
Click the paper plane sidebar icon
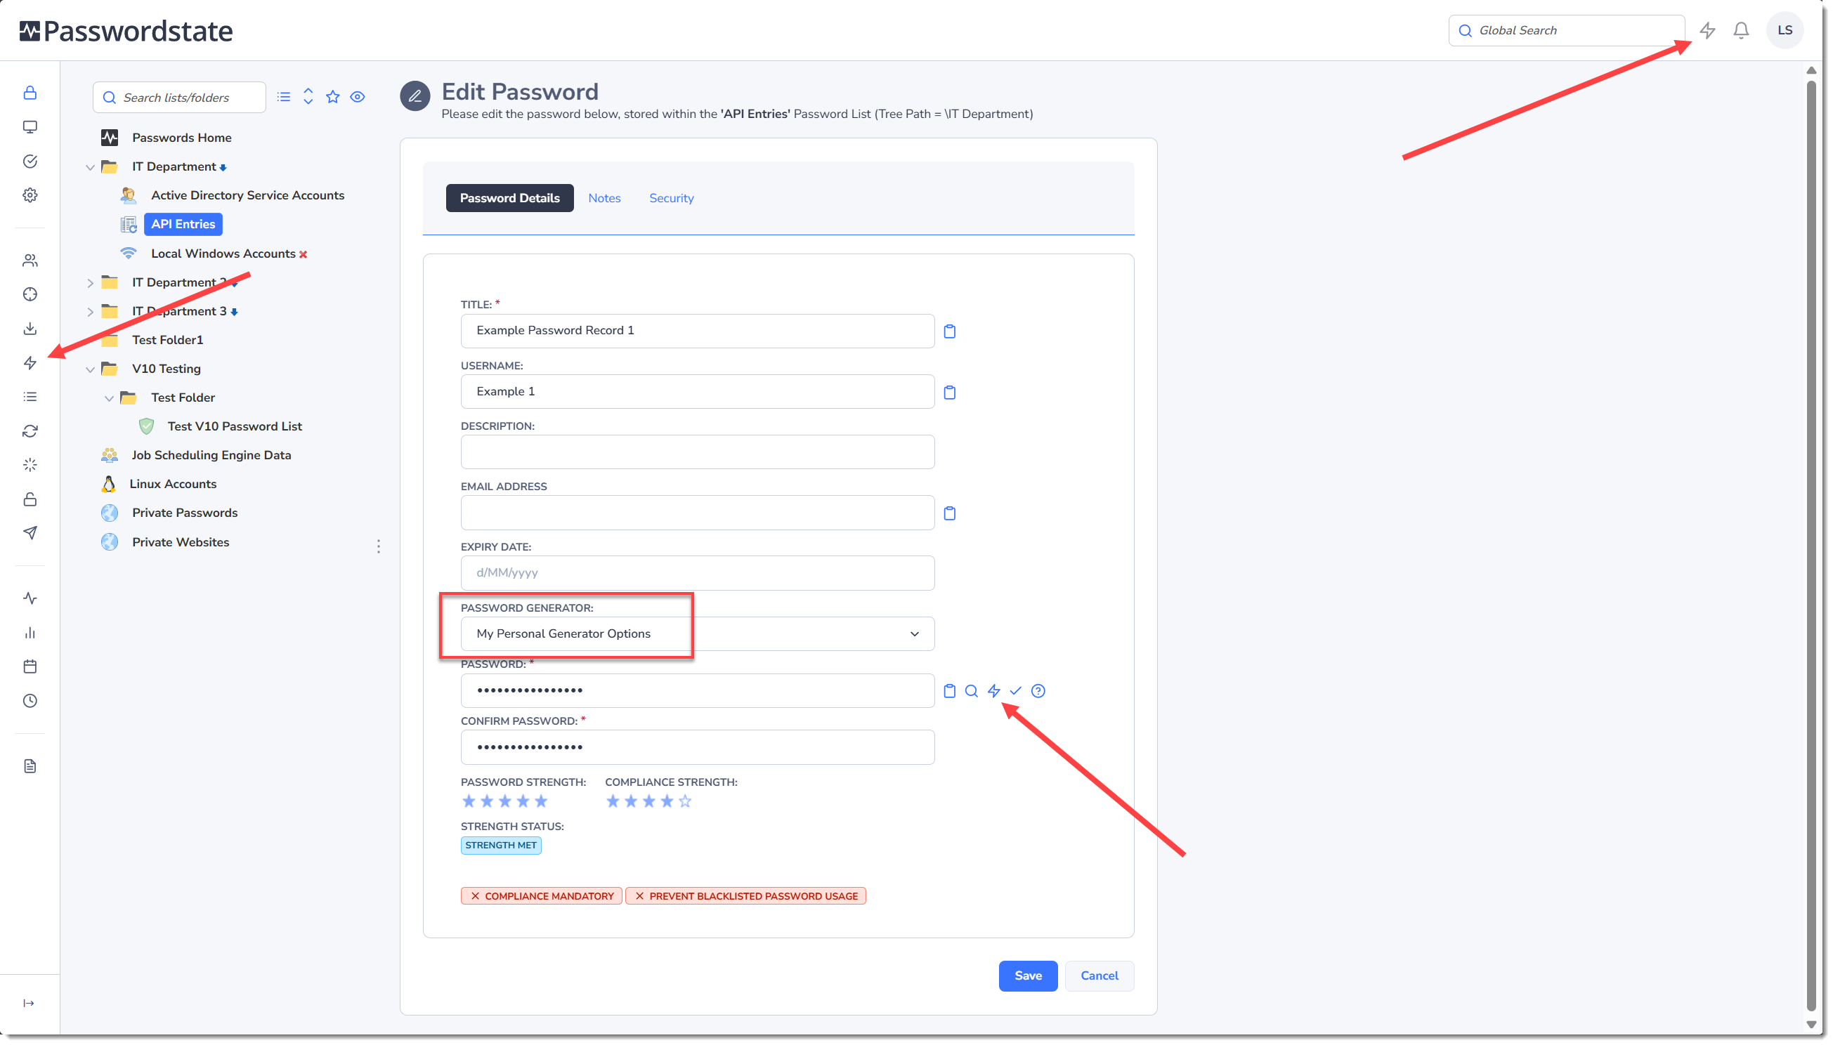click(x=30, y=533)
